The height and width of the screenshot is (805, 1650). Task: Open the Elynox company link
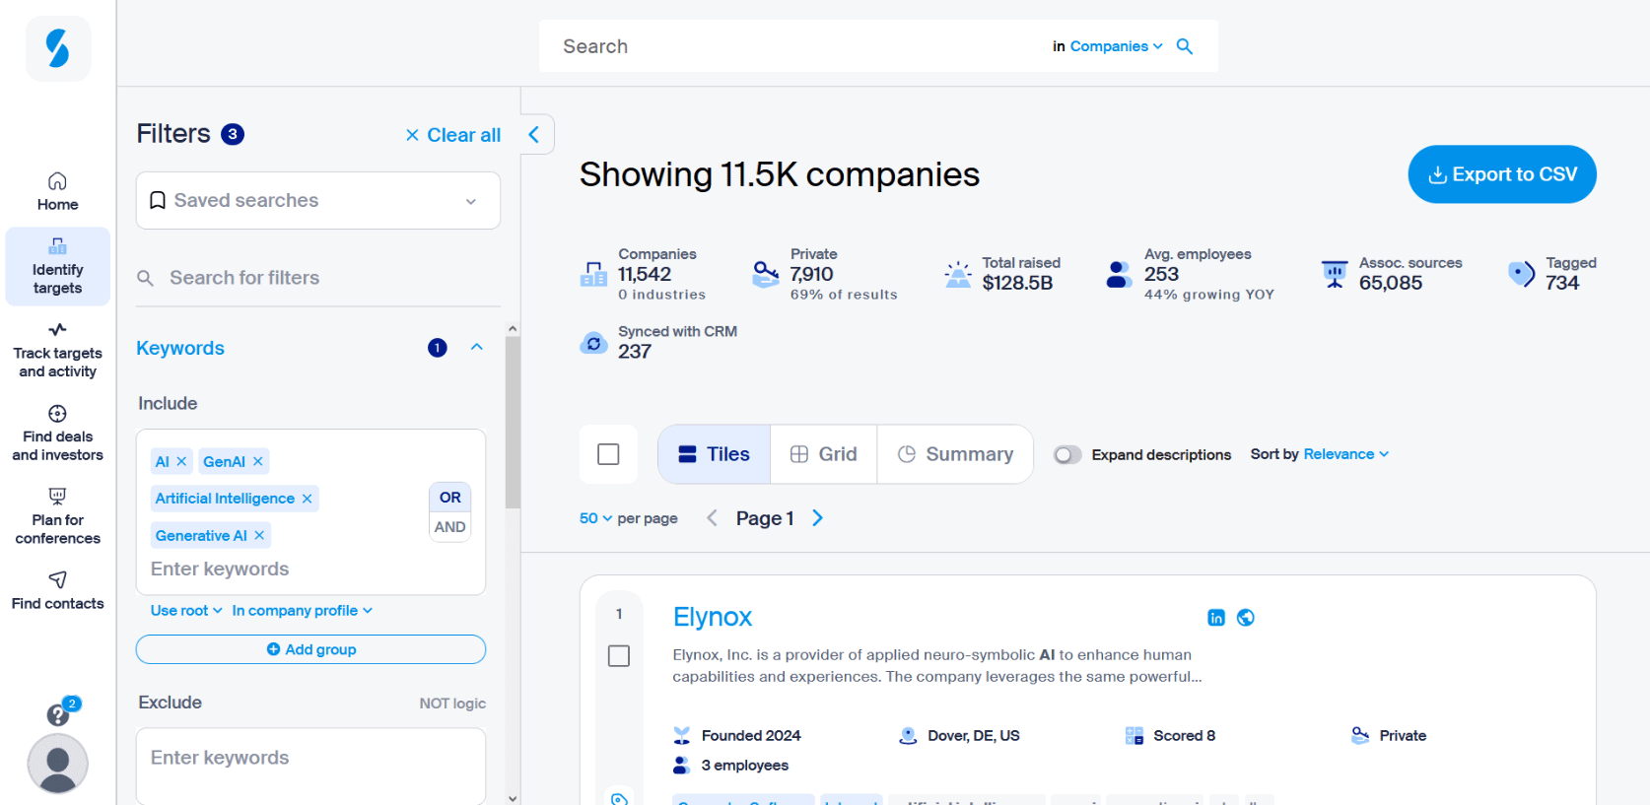coord(712,617)
